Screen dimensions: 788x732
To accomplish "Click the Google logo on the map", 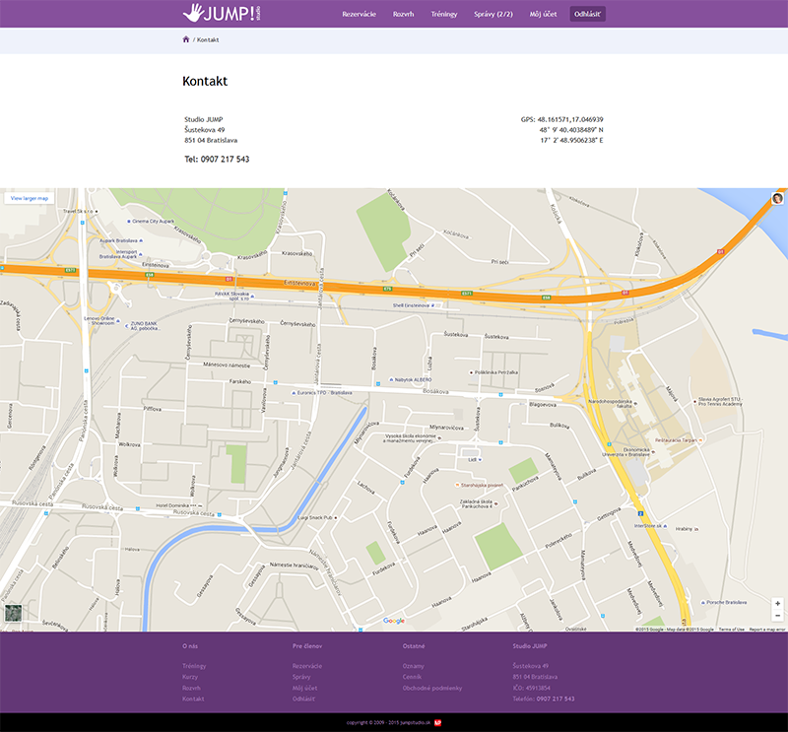I will (393, 621).
